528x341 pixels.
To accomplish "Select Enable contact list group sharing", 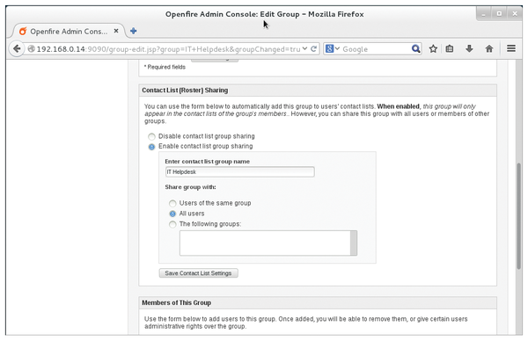I will (151, 147).
